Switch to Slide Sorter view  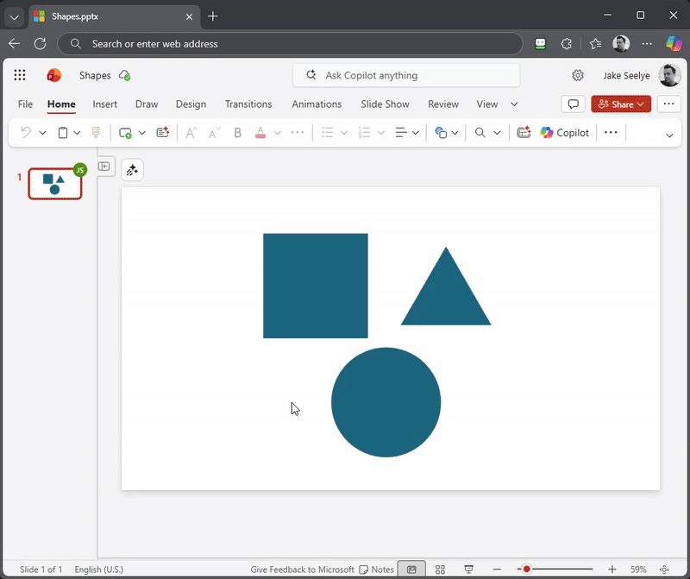click(x=440, y=570)
